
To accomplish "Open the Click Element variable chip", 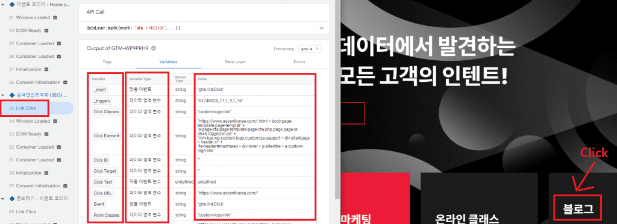I will coord(106,136).
